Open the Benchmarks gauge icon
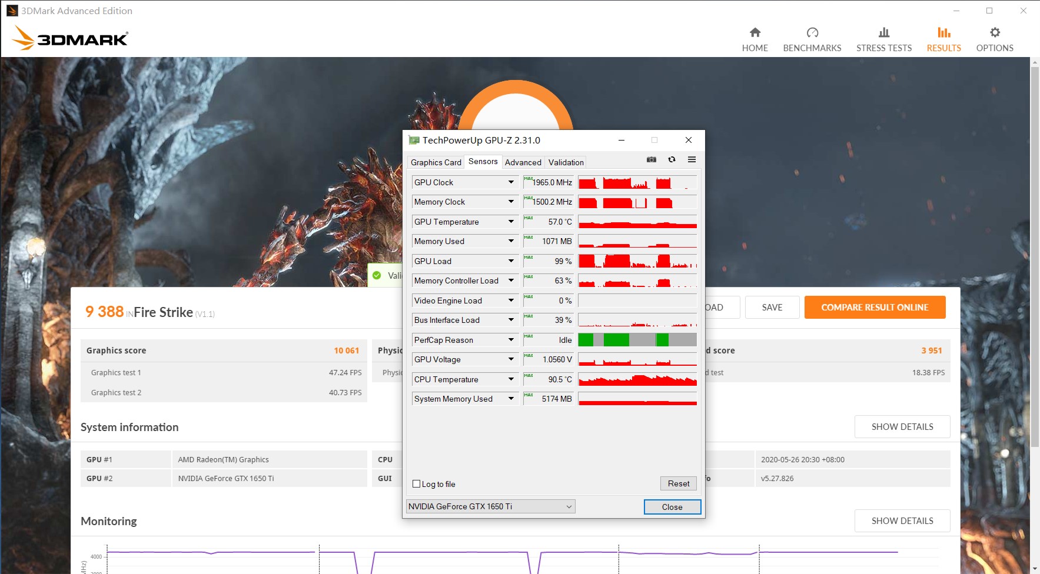This screenshot has width=1040, height=574. 812,33
